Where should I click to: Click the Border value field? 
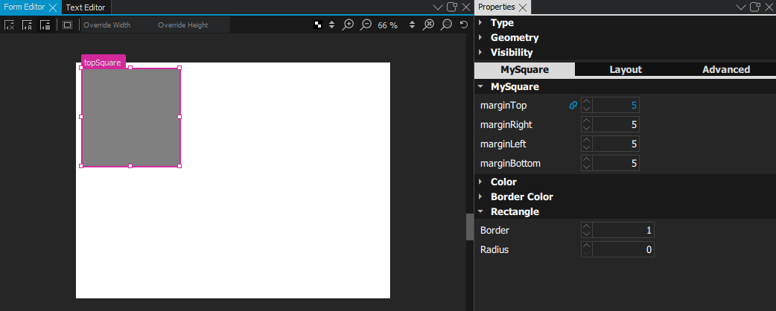623,230
